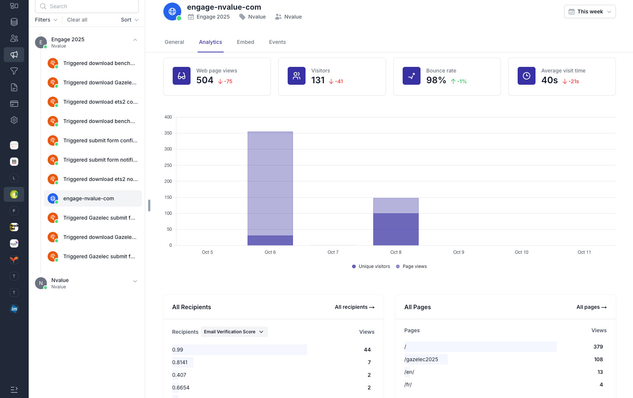The height and width of the screenshot is (398, 633).
Task: Expand sidebar with bottom menu icon
Action: [14, 389]
